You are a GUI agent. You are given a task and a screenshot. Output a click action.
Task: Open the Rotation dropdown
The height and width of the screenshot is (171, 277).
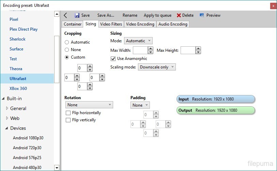click(x=89, y=105)
